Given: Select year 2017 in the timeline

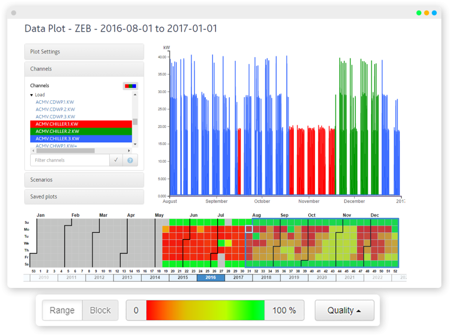Looking at the screenshot, I should (238, 278).
